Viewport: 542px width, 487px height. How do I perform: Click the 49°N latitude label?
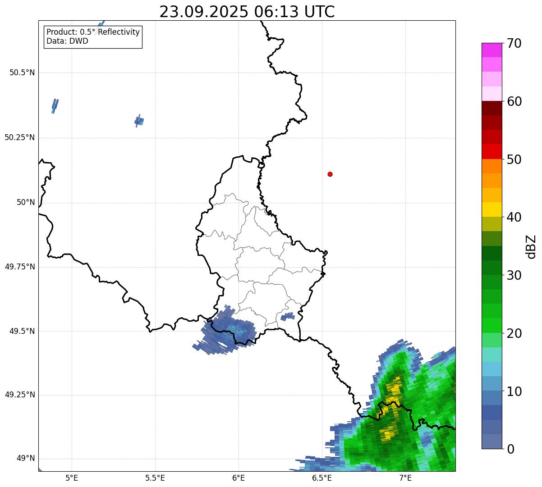point(26,459)
